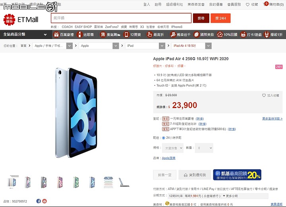Click the search input field
The height and width of the screenshot is (207, 286).
point(121,18)
